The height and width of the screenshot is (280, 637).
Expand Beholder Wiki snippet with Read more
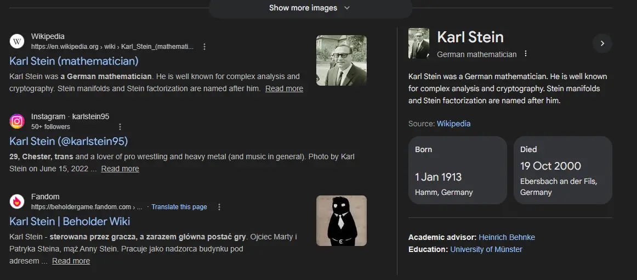(71, 261)
